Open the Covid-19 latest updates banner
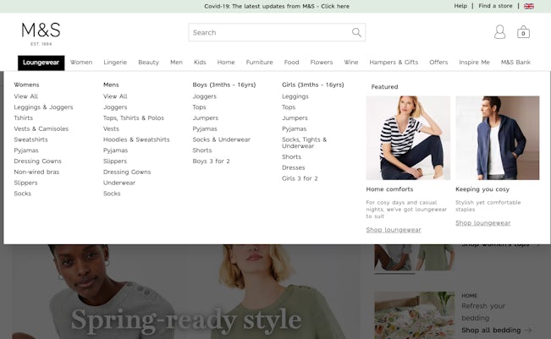 coord(276,6)
